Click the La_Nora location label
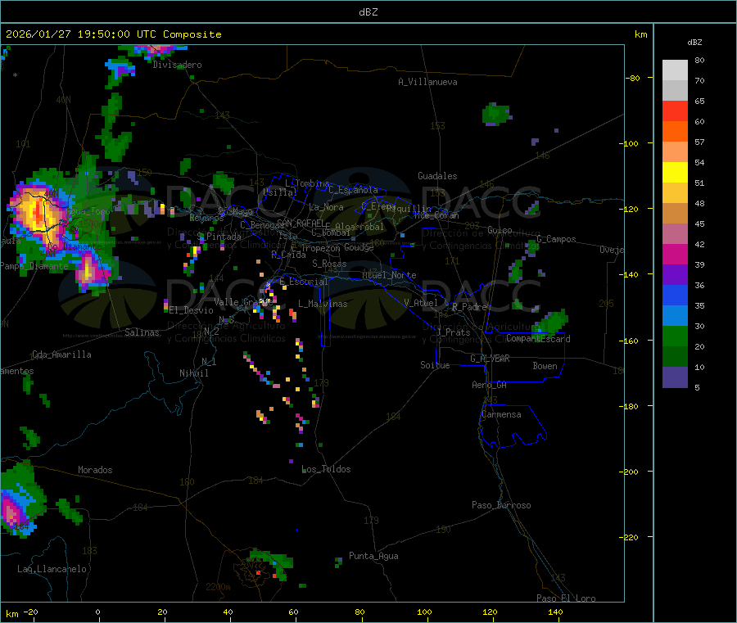The image size is (737, 623). (326, 207)
